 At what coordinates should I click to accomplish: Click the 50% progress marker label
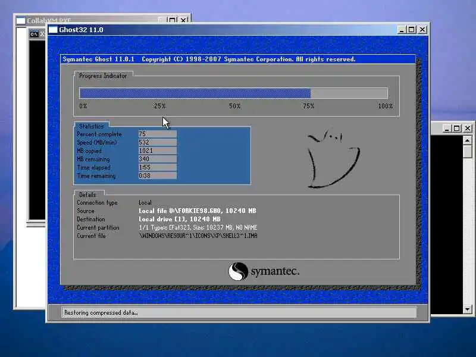point(234,107)
